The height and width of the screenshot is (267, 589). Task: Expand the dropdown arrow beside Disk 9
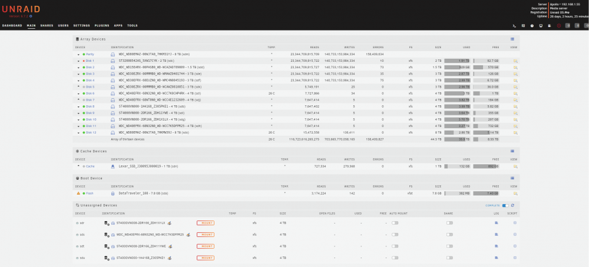[78, 113]
